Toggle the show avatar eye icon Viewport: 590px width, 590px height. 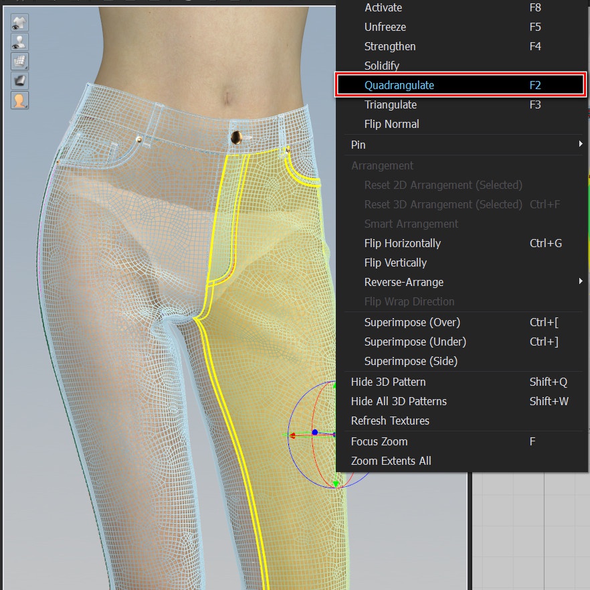[19, 42]
